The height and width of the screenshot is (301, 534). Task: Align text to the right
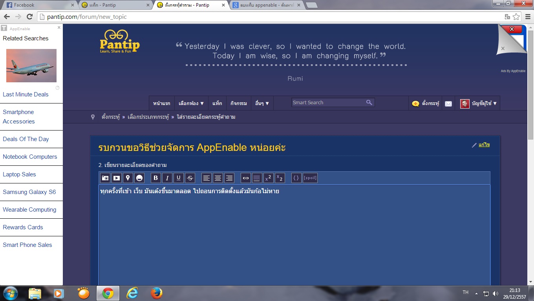[229, 178]
